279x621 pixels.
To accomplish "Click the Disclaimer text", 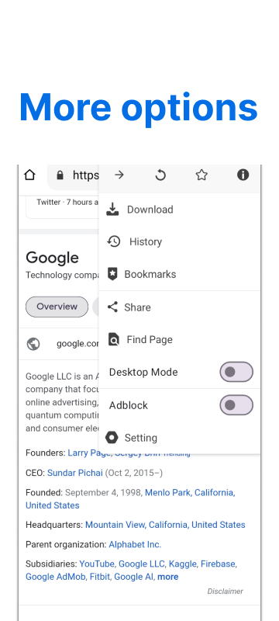I will pyautogui.click(x=226, y=592).
